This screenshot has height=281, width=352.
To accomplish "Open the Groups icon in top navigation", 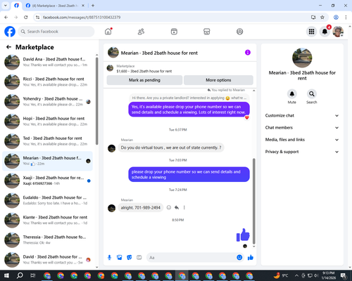I will [x=239, y=32].
